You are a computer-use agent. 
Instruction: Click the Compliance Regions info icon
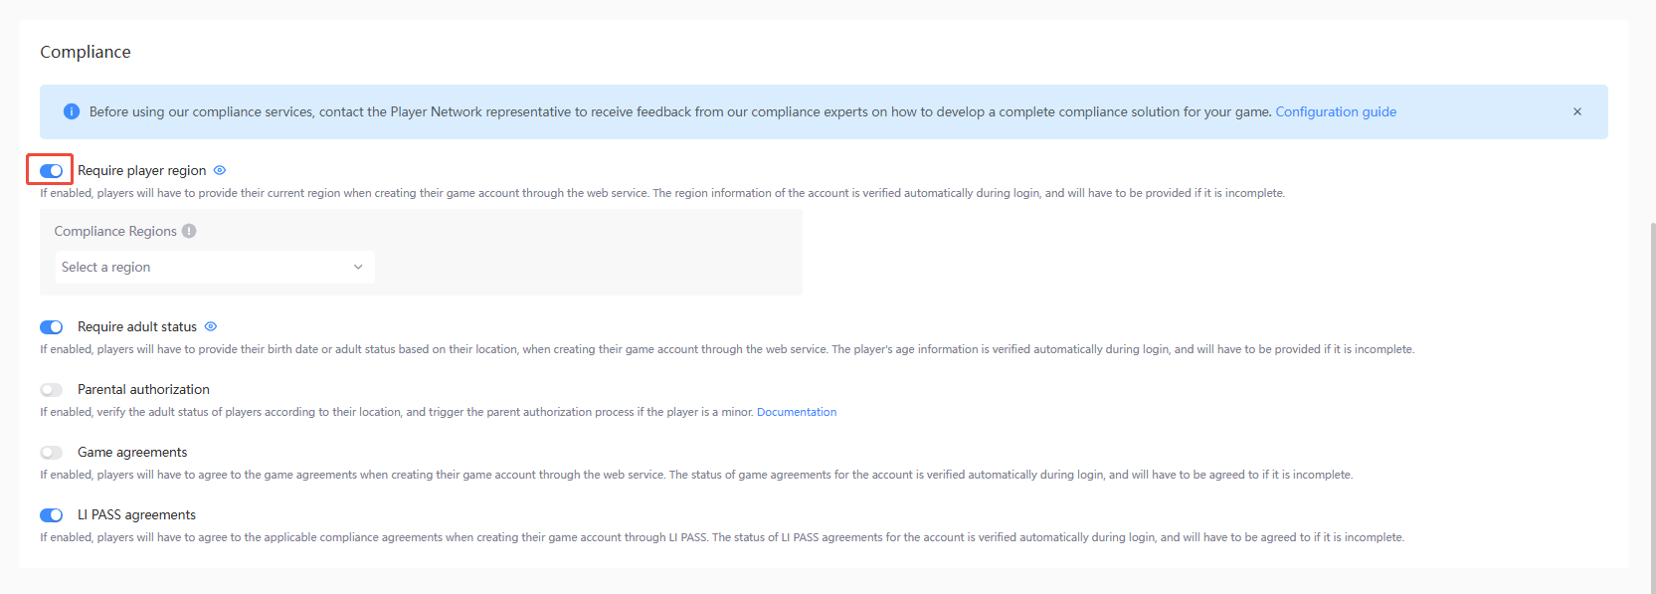click(189, 231)
